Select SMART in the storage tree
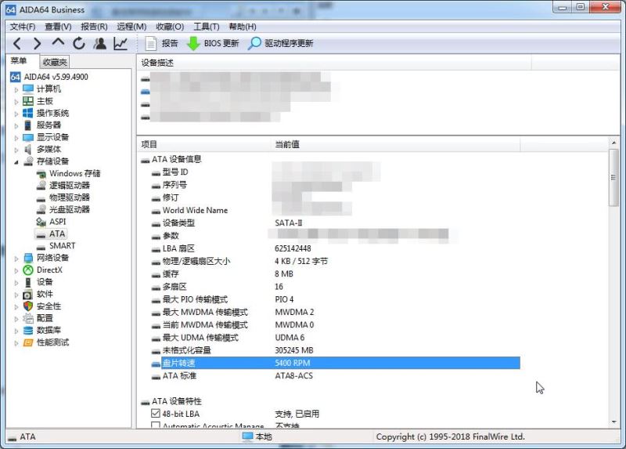Screen dimensions: 626x449 (62, 245)
